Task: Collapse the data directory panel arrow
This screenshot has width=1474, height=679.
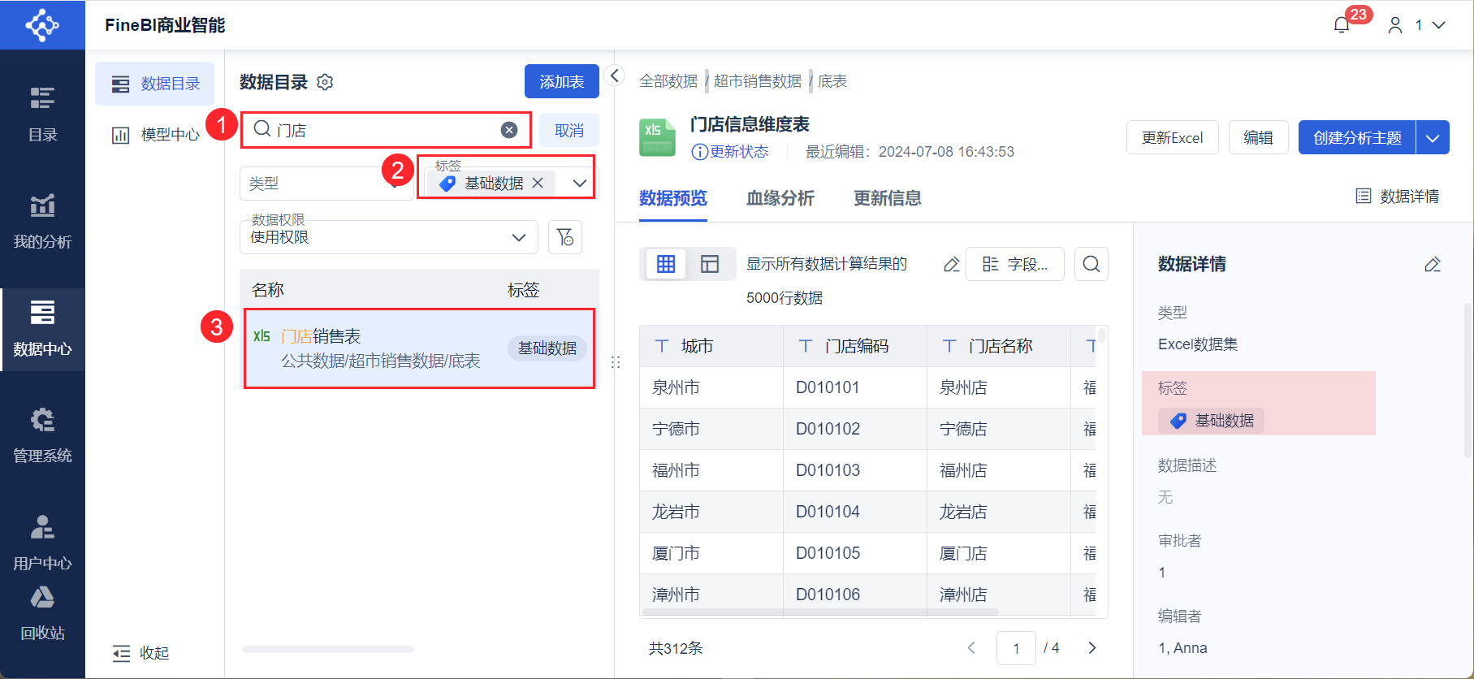Action: 615,76
